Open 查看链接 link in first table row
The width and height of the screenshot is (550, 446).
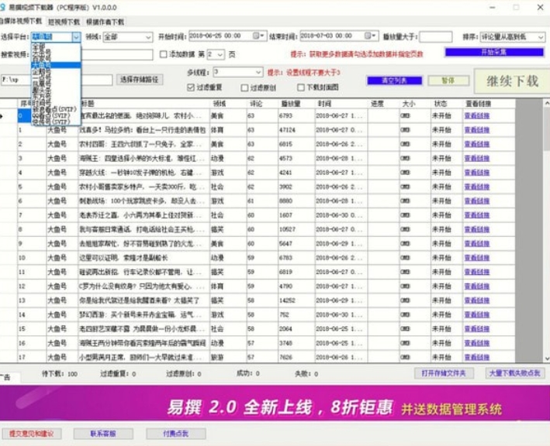click(477, 116)
